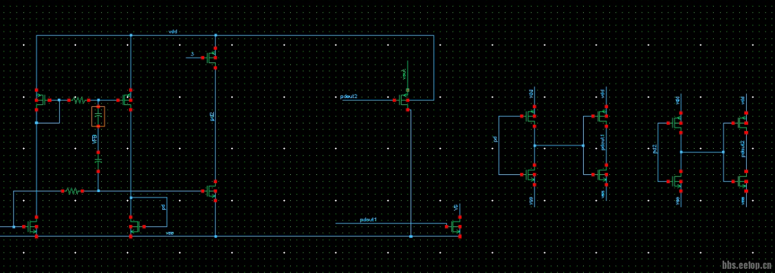Click the NMOS transistor at pd2 wire bottom
The height and width of the screenshot is (273, 775).
click(x=211, y=191)
